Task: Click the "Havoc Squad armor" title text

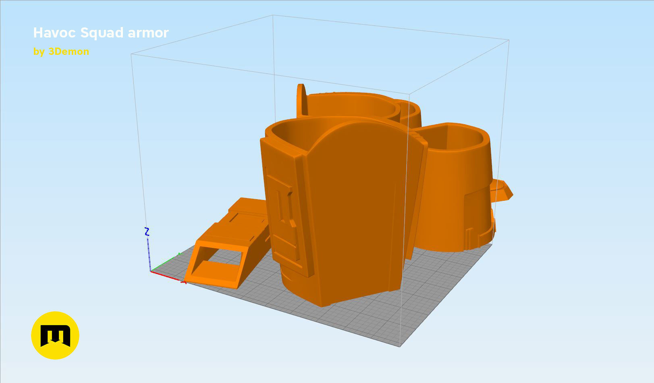Action: coord(101,33)
